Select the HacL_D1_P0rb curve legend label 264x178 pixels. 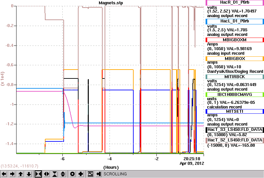pos(235,21)
